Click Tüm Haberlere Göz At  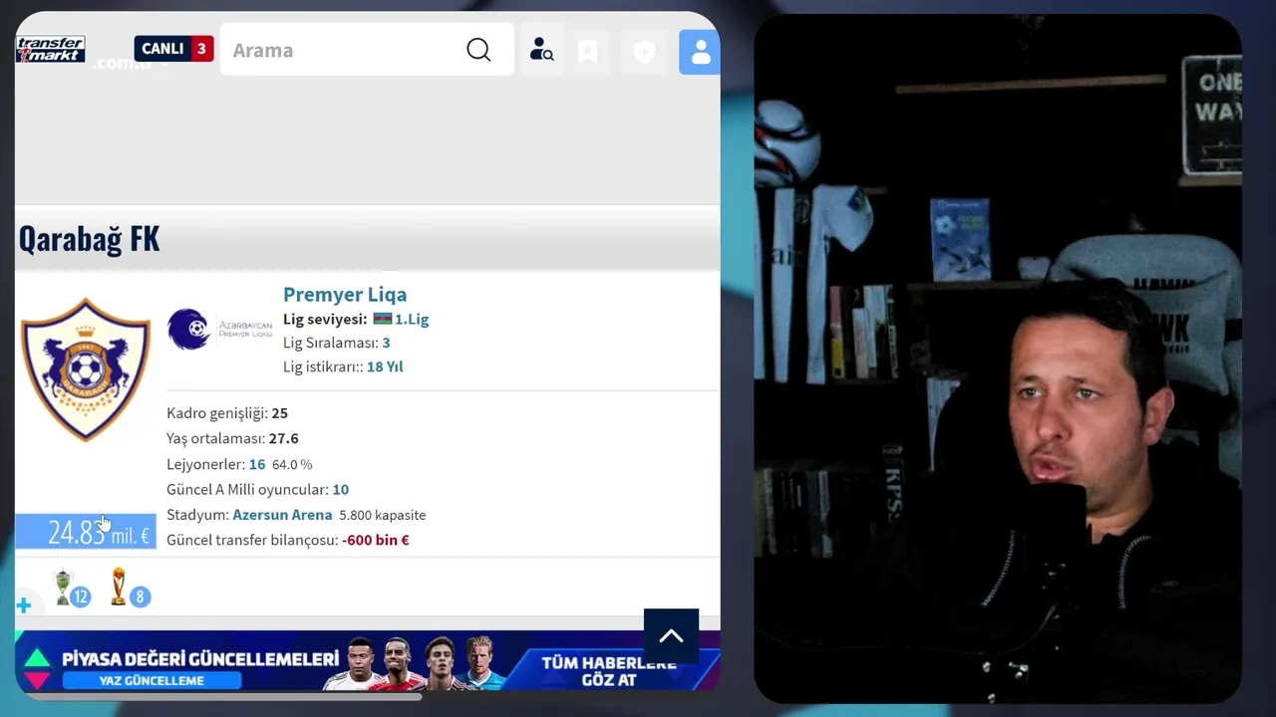(x=608, y=671)
